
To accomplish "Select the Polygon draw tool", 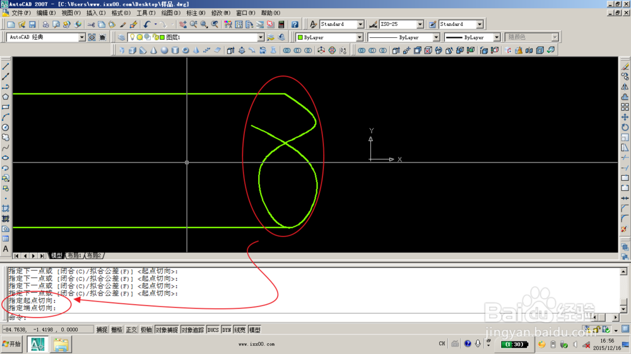I will 6,97.
